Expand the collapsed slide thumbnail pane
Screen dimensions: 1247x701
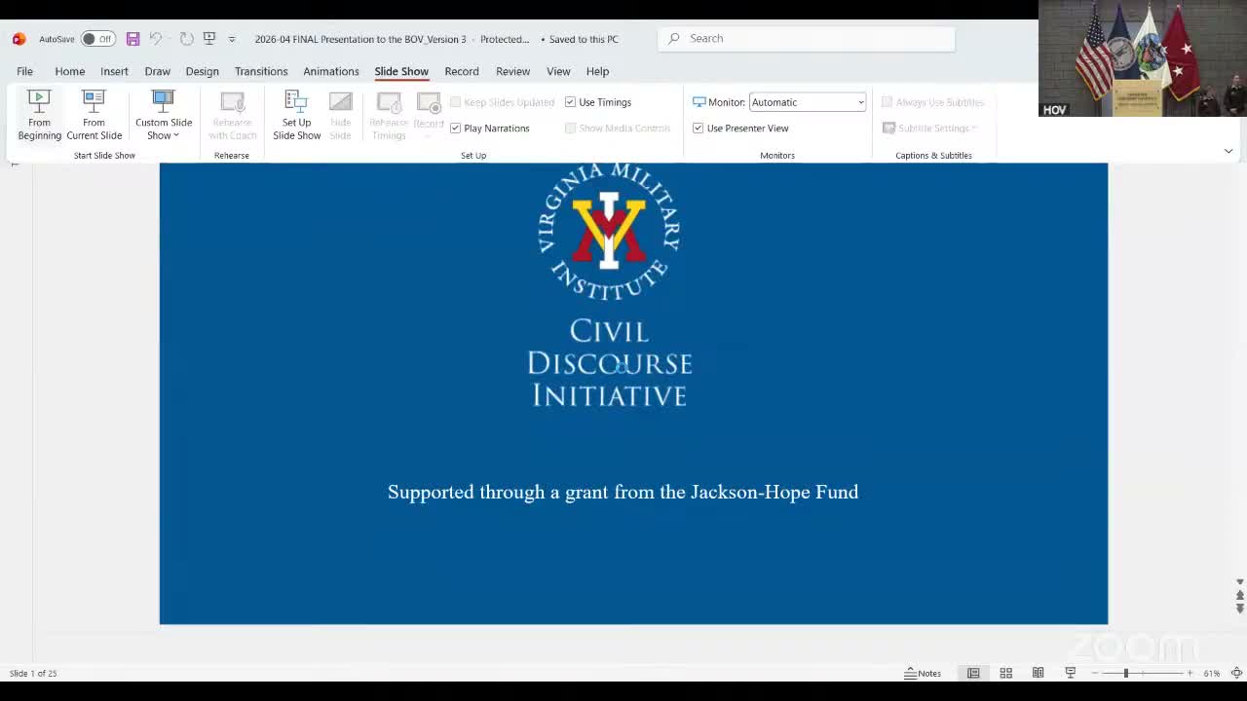tap(15, 163)
